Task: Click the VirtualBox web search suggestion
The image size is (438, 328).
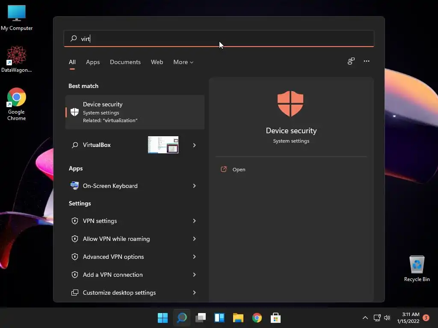Action: (135, 145)
